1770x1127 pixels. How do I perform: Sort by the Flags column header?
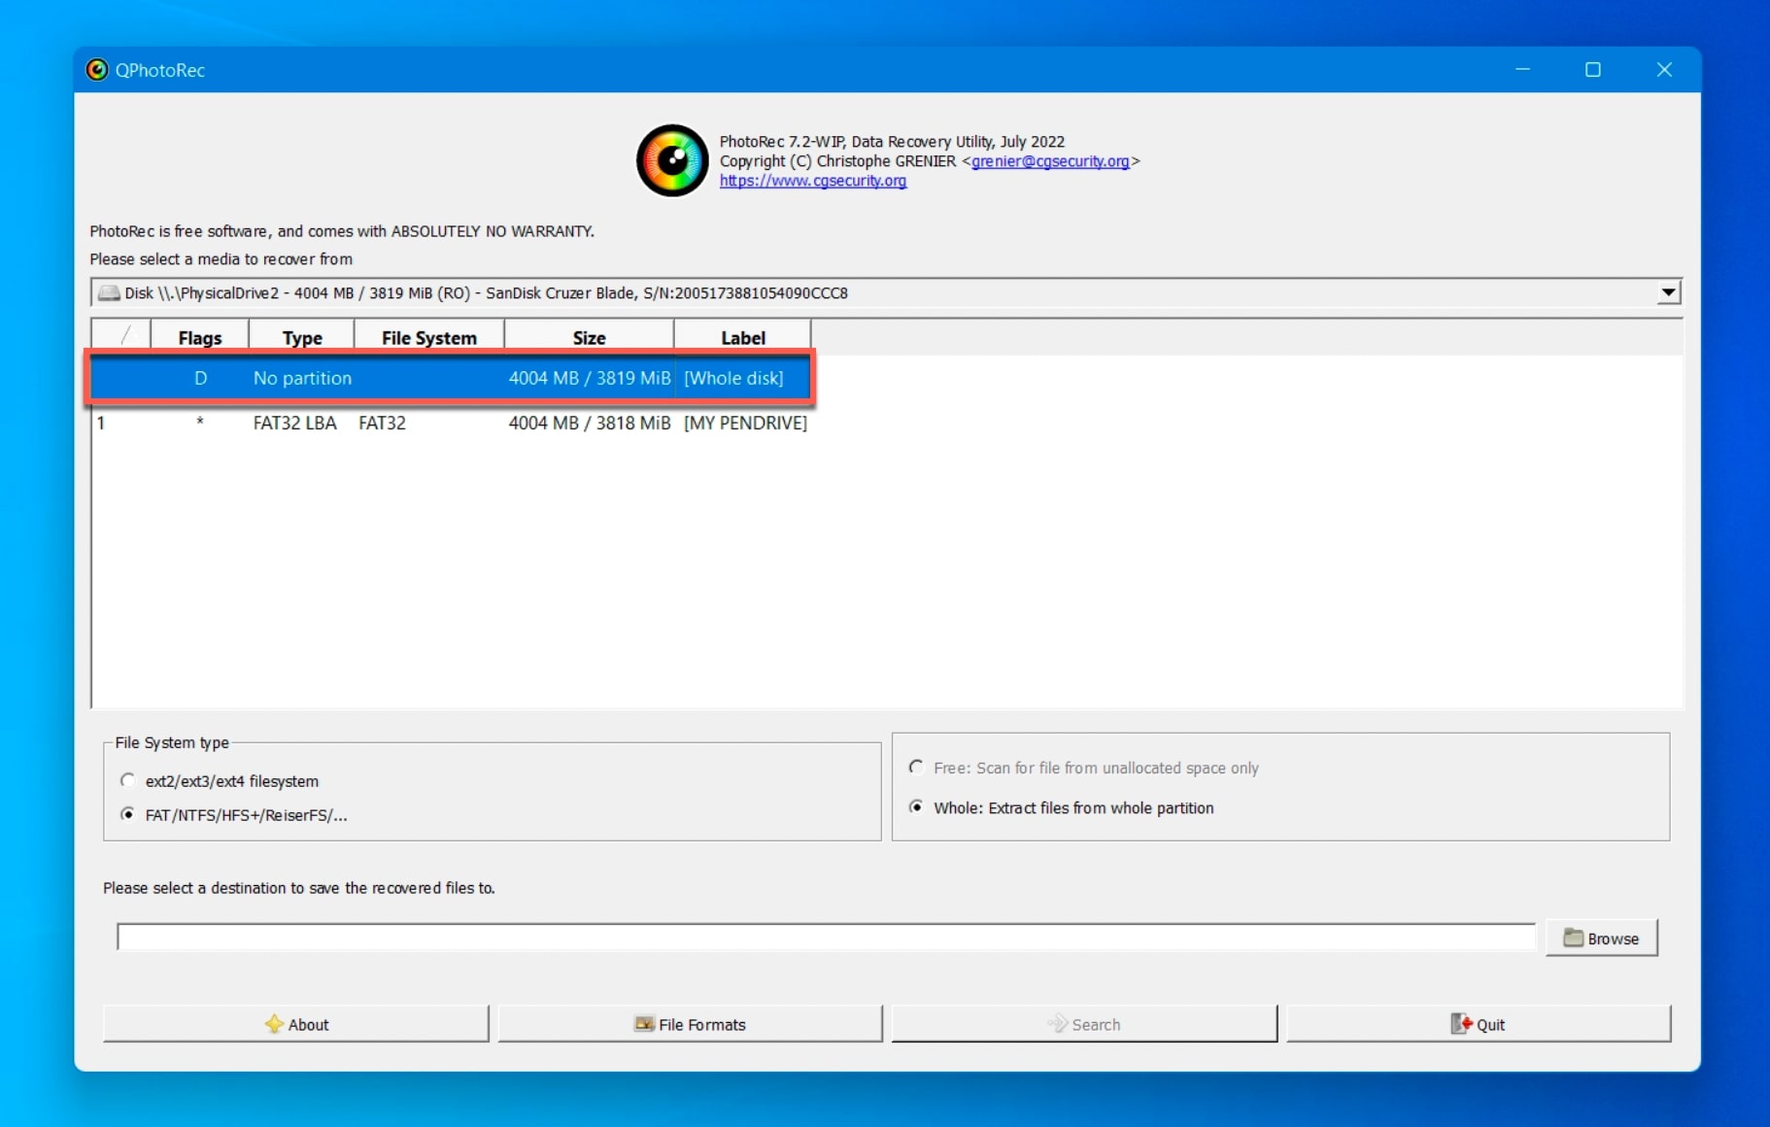200,337
